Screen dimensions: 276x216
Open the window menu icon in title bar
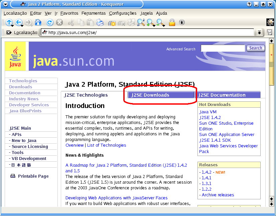coord(6,4)
